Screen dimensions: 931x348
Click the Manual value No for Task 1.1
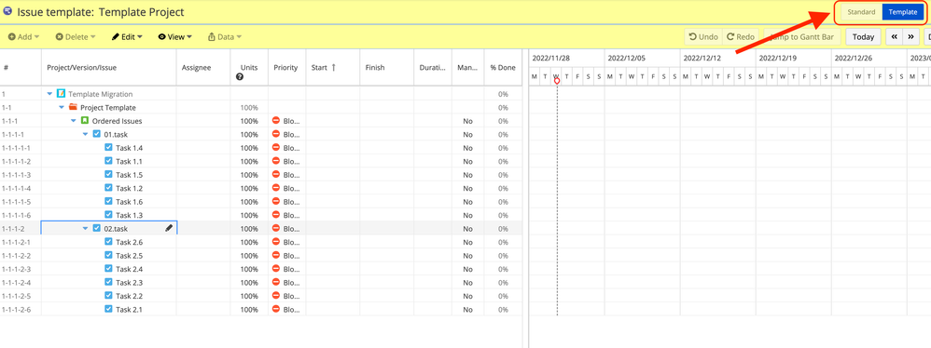click(x=468, y=161)
